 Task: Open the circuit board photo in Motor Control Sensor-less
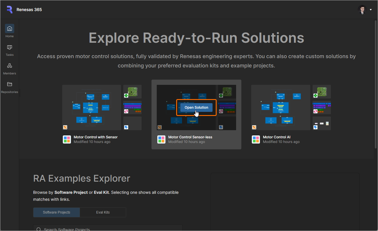[227, 92]
